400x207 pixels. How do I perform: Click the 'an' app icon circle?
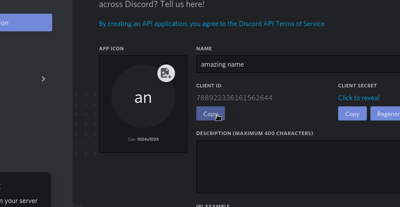click(x=143, y=97)
